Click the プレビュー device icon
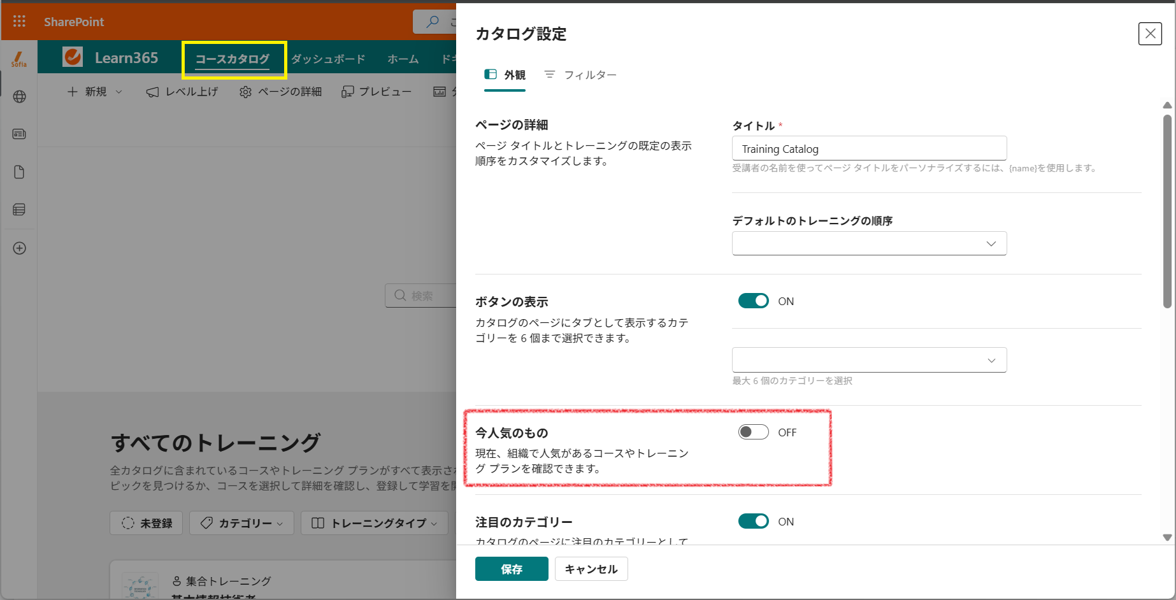Viewport: 1176px width, 600px height. pos(347,92)
